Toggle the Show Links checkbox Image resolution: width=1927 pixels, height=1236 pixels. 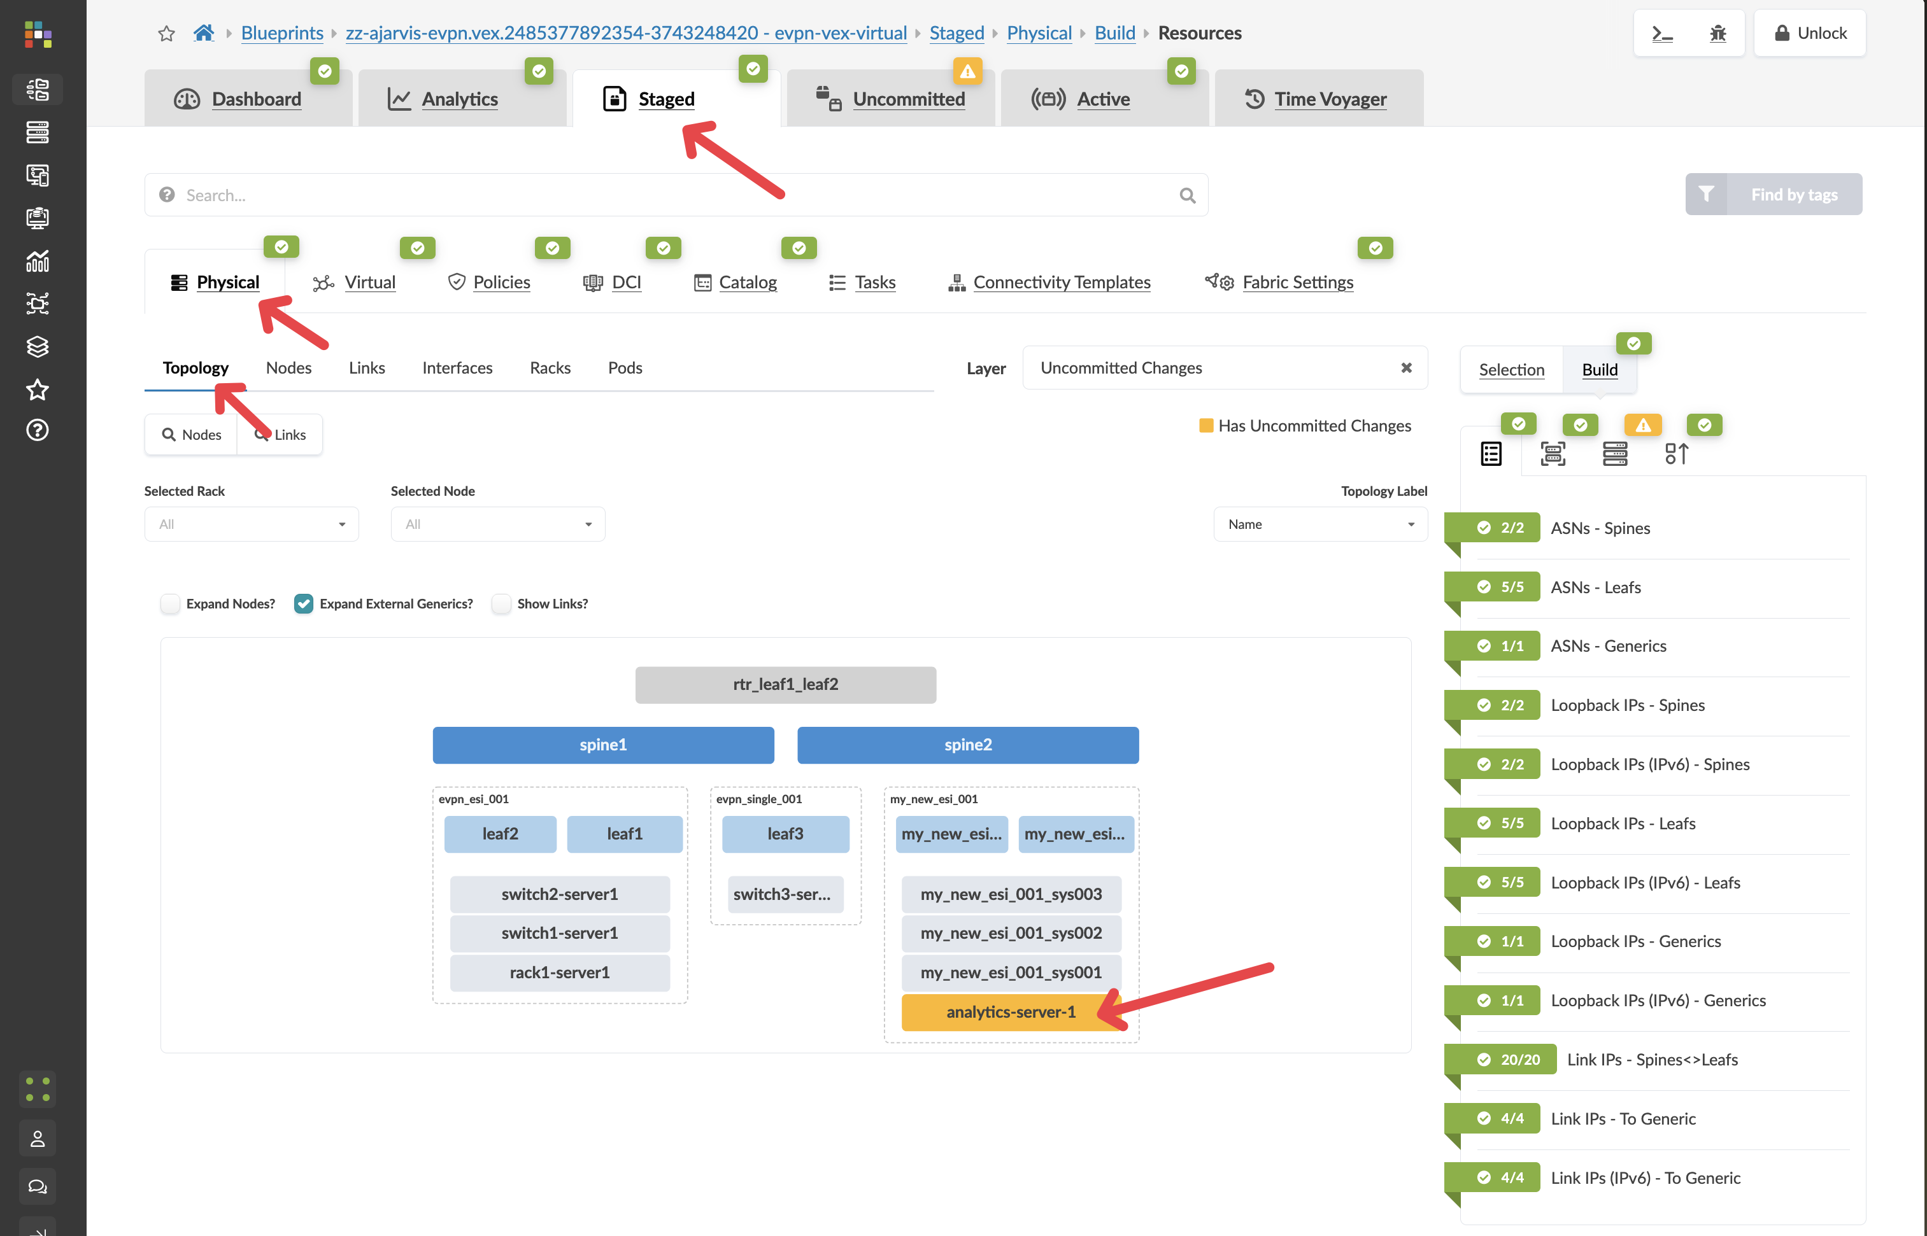[x=501, y=603]
